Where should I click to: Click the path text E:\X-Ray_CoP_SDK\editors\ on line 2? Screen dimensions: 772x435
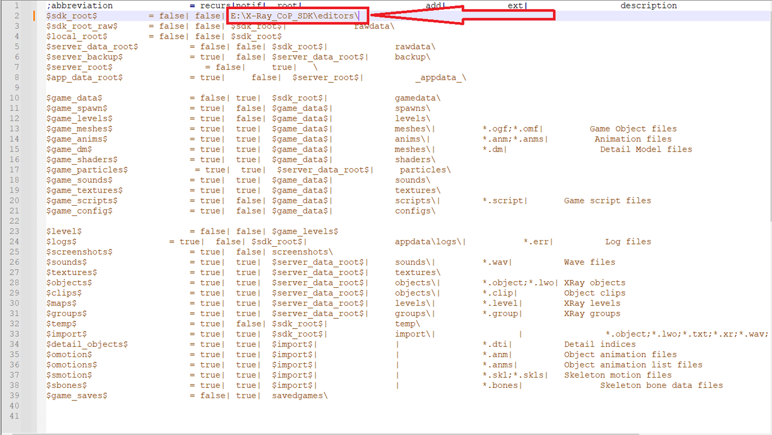[x=294, y=16]
